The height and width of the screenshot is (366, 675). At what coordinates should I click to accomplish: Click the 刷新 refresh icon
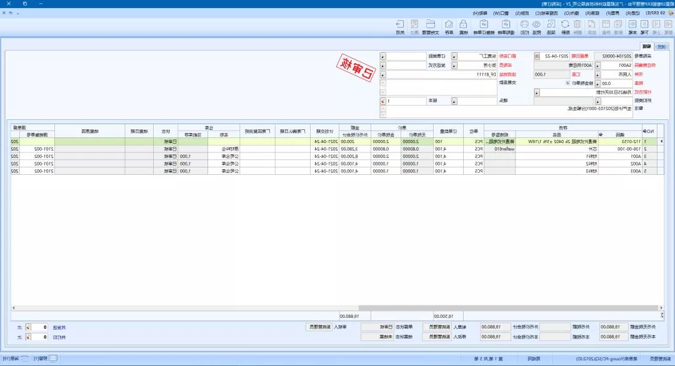566,27
